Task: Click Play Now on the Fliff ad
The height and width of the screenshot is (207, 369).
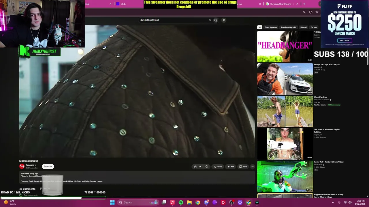Action: [x=344, y=41]
